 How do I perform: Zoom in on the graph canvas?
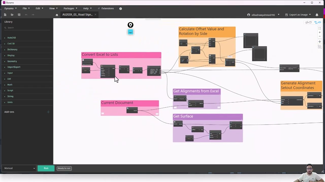pos(320,32)
